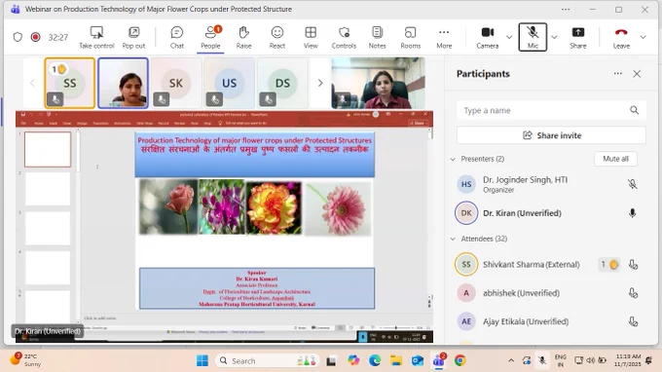The image size is (662, 372).
Task: Close the Participants panel
Action: pyautogui.click(x=637, y=74)
